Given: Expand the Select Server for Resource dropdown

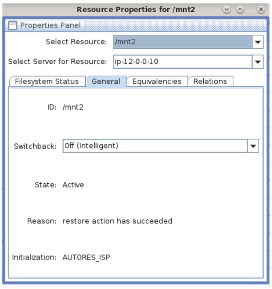Looking at the screenshot, I should pyautogui.click(x=258, y=62).
